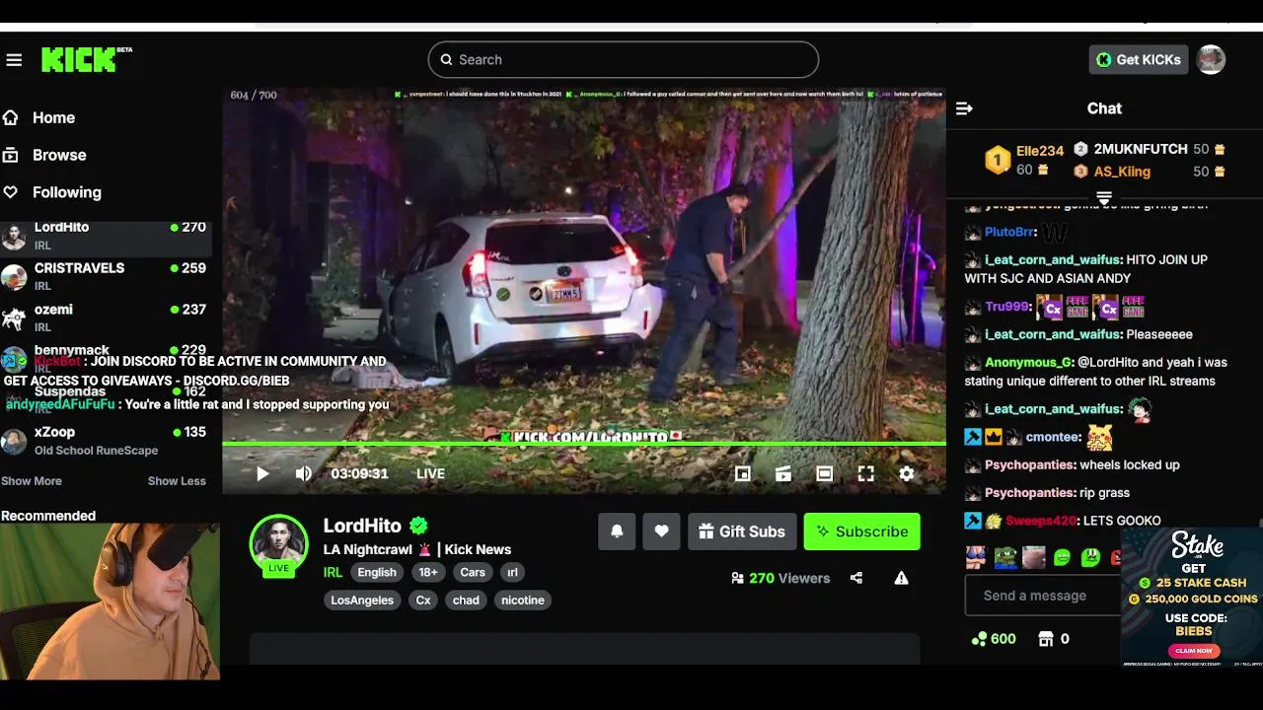Image resolution: width=1263 pixels, height=710 pixels.
Task: Pick the Pepe frog emote in quick emotes
Action: (x=1004, y=557)
